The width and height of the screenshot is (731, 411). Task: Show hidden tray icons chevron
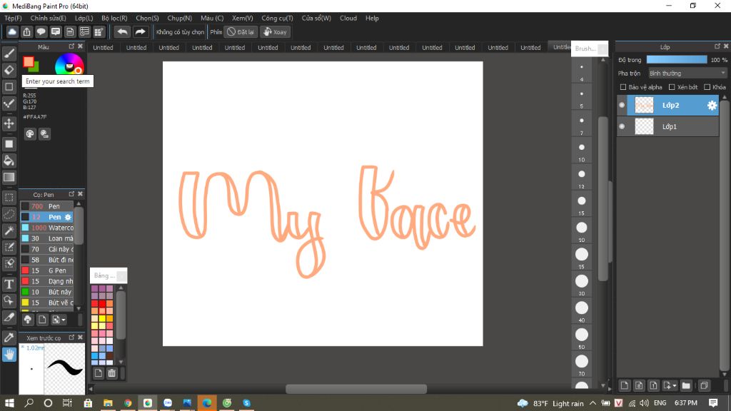[593, 403]
